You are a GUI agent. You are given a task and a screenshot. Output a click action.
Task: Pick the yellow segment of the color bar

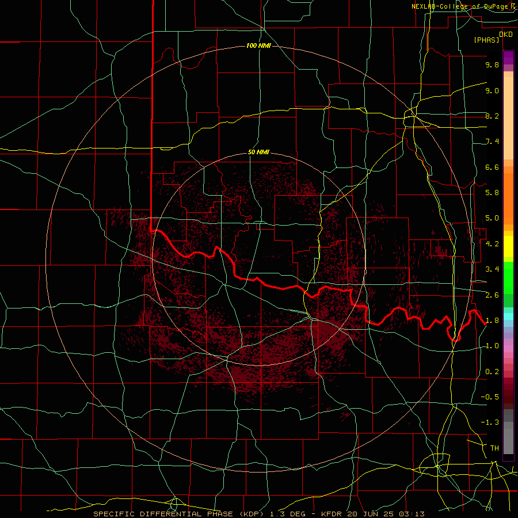pyautogui.click(x=508, y=246)
